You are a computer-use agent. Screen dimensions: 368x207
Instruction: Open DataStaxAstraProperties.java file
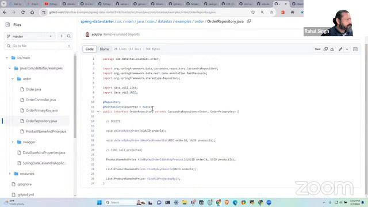44,152
